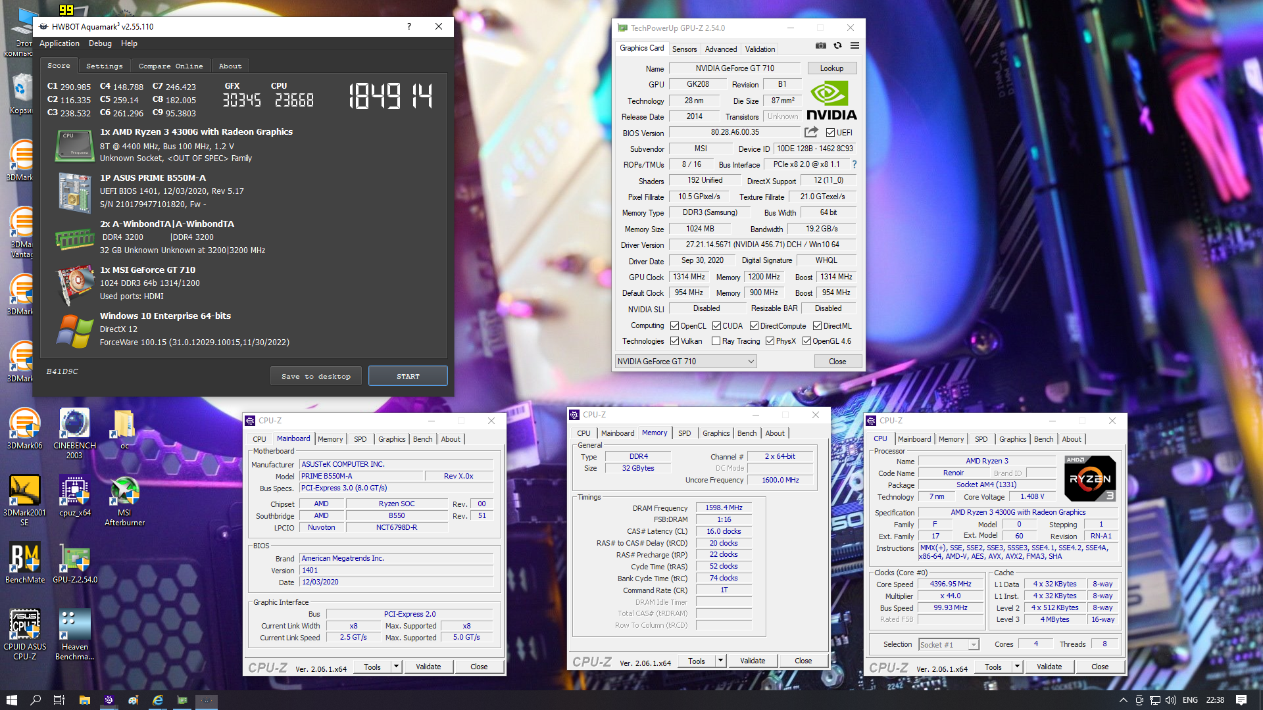
Task: Click the START button in Aquamark
Action: tap(408, 376)
